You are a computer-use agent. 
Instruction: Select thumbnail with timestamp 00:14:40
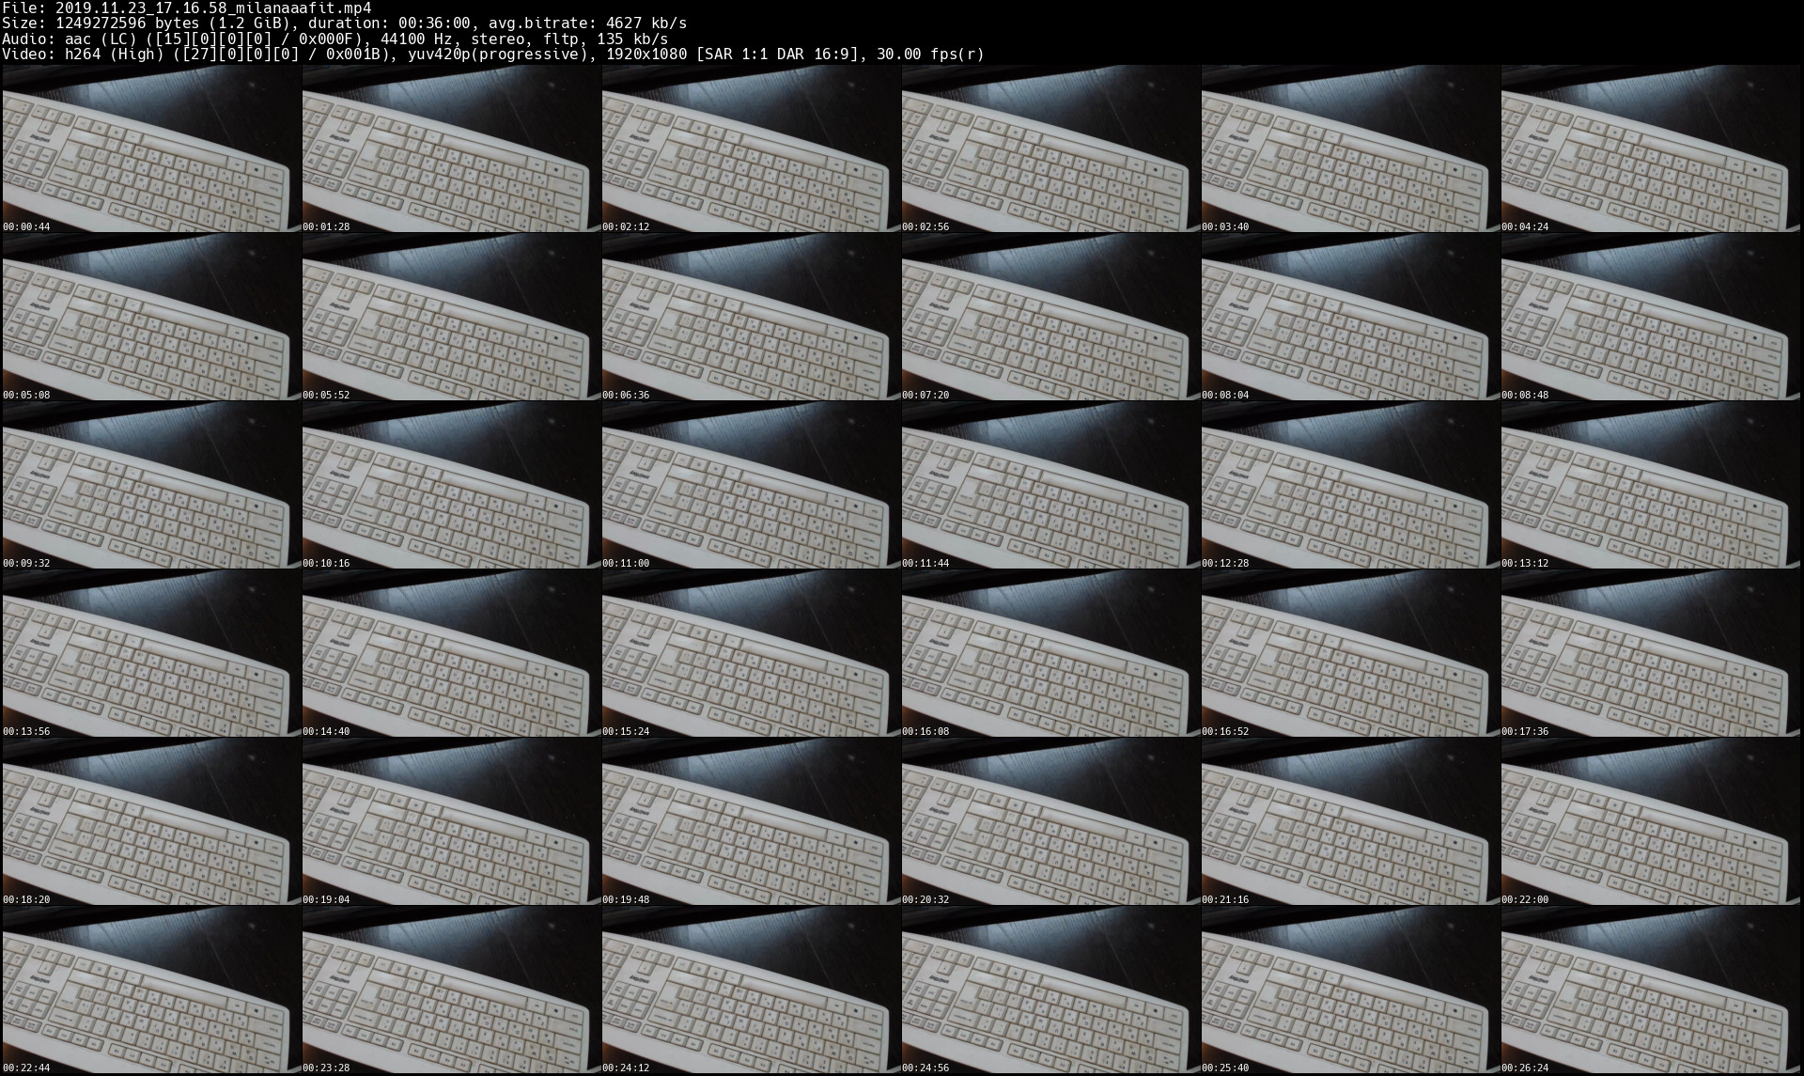point(451,653)
